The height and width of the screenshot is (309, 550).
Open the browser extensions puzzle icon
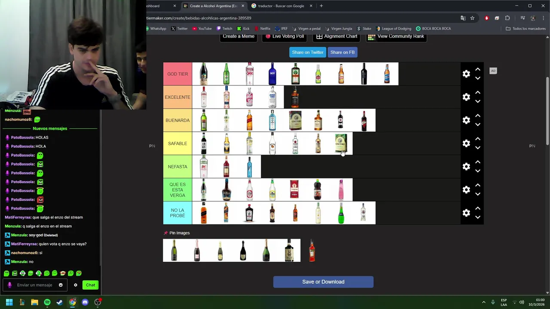507,18
